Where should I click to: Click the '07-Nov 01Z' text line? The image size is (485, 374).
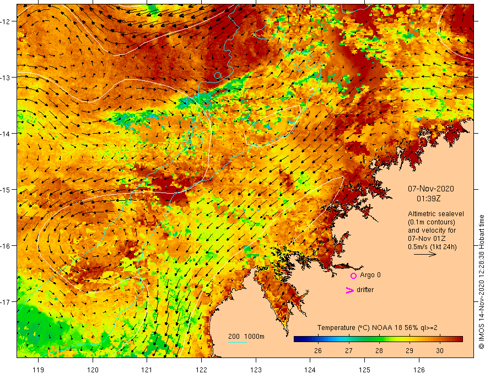click(427, 239)
